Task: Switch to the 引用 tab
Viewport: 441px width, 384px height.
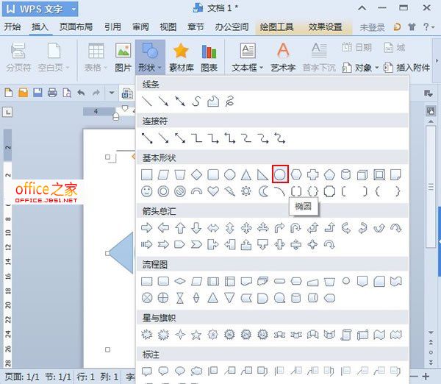Action: pos(112,26)
